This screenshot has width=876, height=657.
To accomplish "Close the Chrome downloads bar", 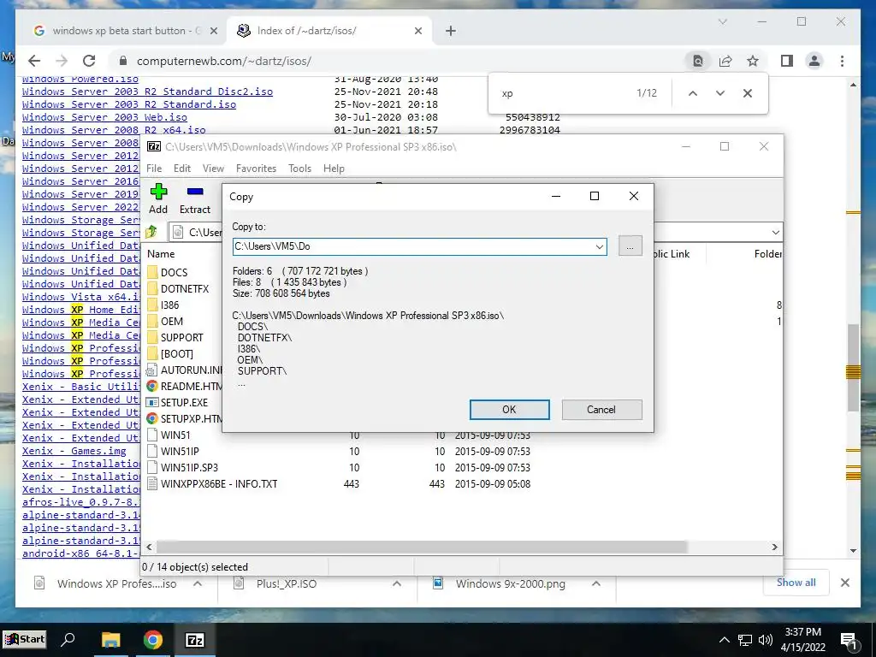I will [845, 583].
